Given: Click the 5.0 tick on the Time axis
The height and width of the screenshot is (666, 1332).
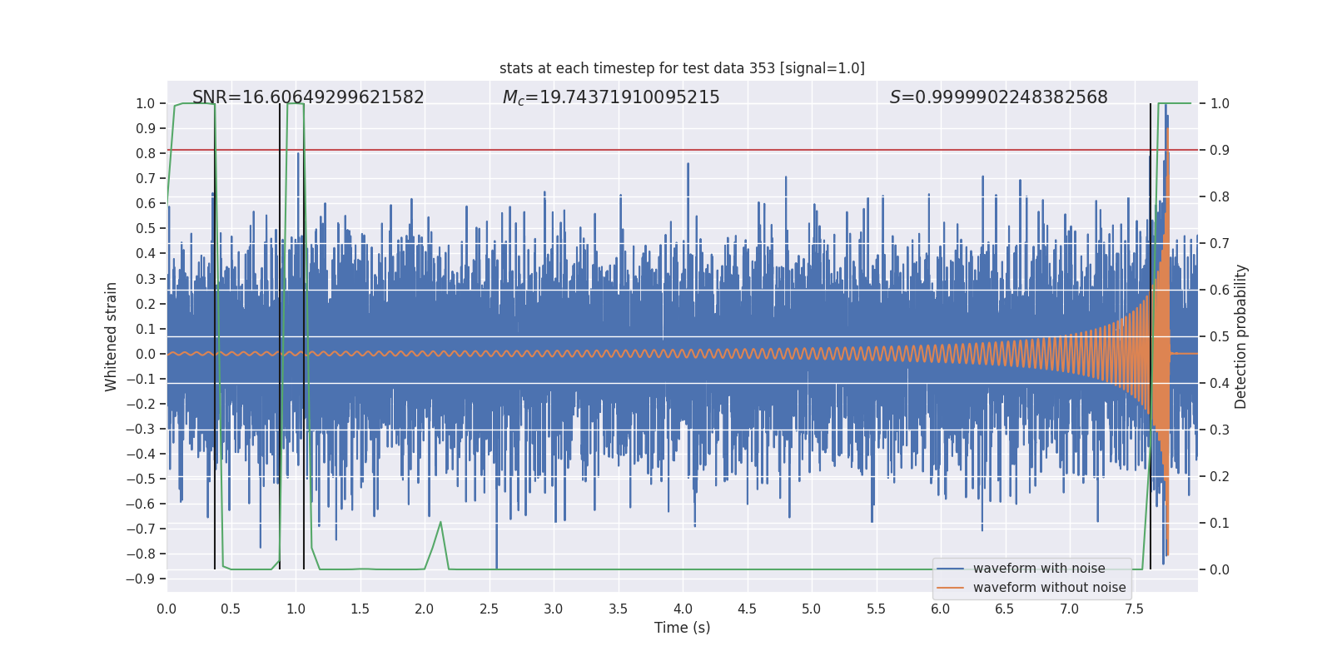Looking at the screenshot, I should coord(812,609).
